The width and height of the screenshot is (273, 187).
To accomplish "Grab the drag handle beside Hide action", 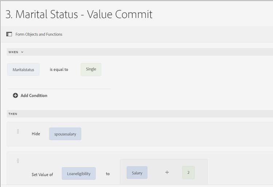I will tap(18, 132).
